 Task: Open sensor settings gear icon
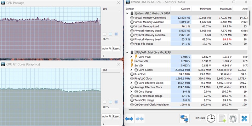tap(233, 119)
